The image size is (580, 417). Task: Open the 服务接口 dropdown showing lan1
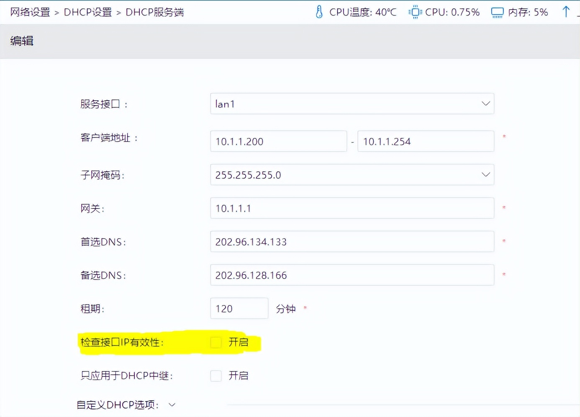pyautogui.click(x=485, y=103)
